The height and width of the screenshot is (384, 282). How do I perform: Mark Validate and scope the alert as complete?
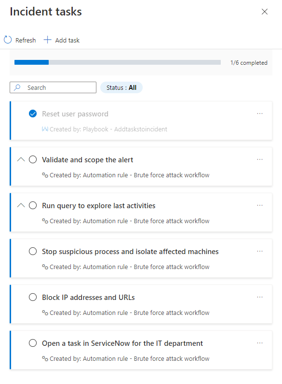tap(33, 159)
